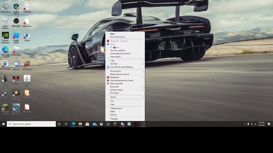Select the GeForce Experience desktop icon
Image resolution: width=273 pixels, height=153 pixels.
6,37
